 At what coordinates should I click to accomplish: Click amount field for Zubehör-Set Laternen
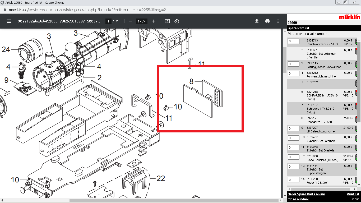[294, 138]
